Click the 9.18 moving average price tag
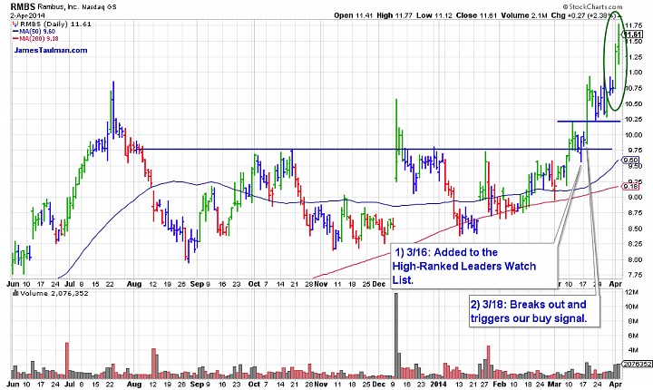Image resolution: width=653 pixels, height=390 pixels. point(631,186)
